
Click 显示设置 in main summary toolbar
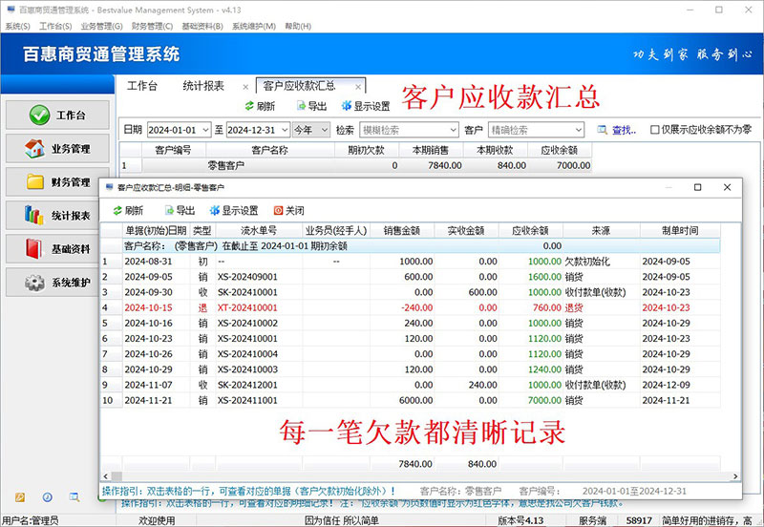click(x=366, y=106)
